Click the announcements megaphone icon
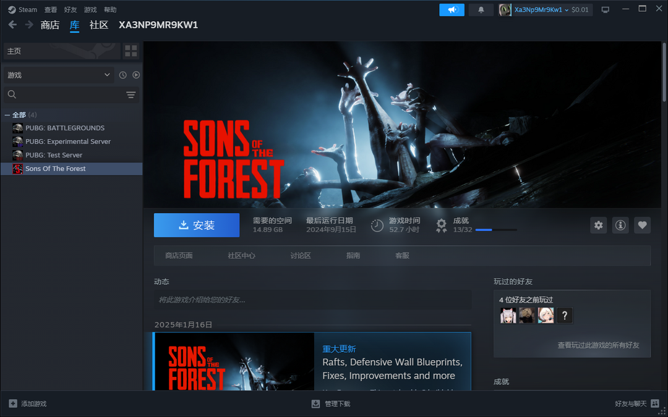668x417 pixels. tap(452, 10)
